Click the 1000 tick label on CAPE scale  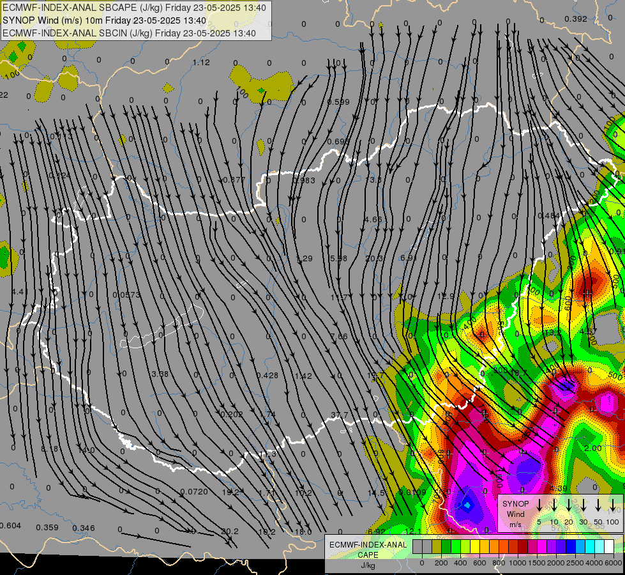click(x=518, y=563)
